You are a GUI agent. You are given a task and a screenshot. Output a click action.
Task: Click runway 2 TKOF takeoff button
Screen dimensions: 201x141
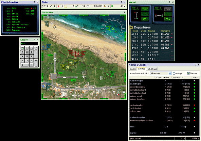point(168,9)
